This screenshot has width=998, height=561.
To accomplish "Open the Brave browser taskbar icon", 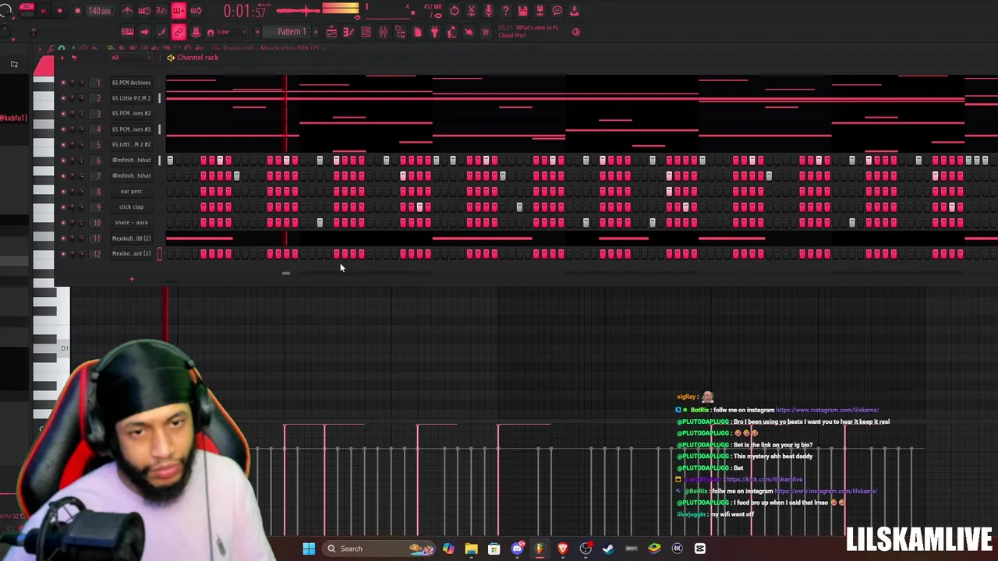I will 562,549.
